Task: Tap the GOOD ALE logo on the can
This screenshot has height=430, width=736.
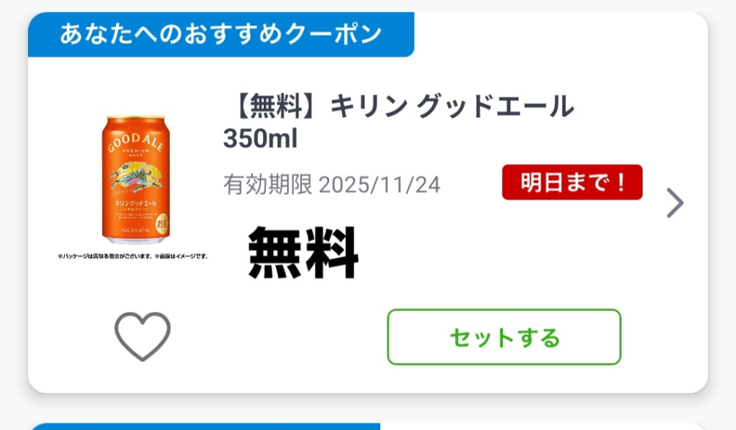Action: click(x=135, y=142)
